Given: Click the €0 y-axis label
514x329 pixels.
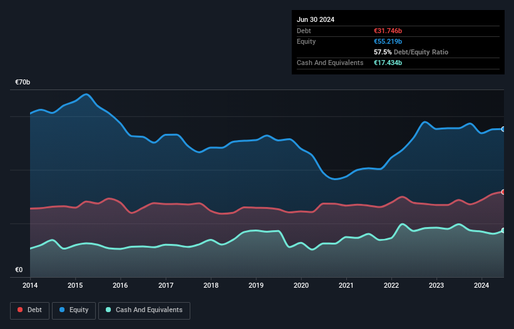Looking at the screenshot, I should tap(19, 270).
